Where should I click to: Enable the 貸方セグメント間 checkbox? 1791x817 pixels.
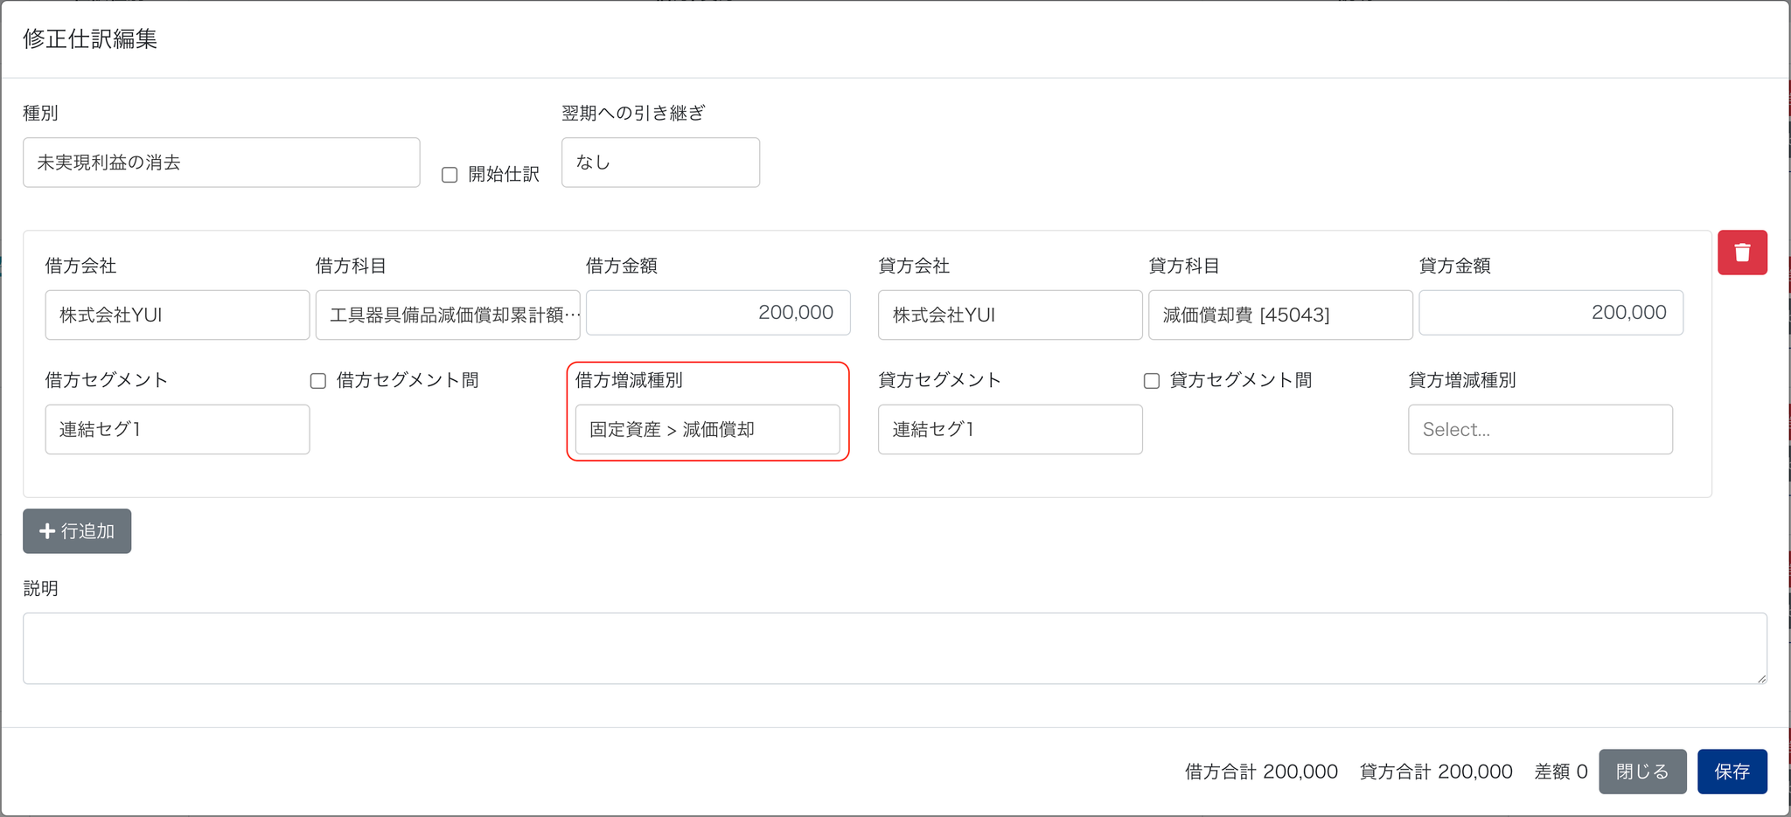[1152, 381]
